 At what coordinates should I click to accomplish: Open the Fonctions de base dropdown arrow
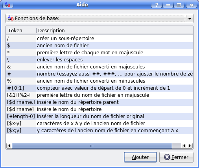[190, 18]
